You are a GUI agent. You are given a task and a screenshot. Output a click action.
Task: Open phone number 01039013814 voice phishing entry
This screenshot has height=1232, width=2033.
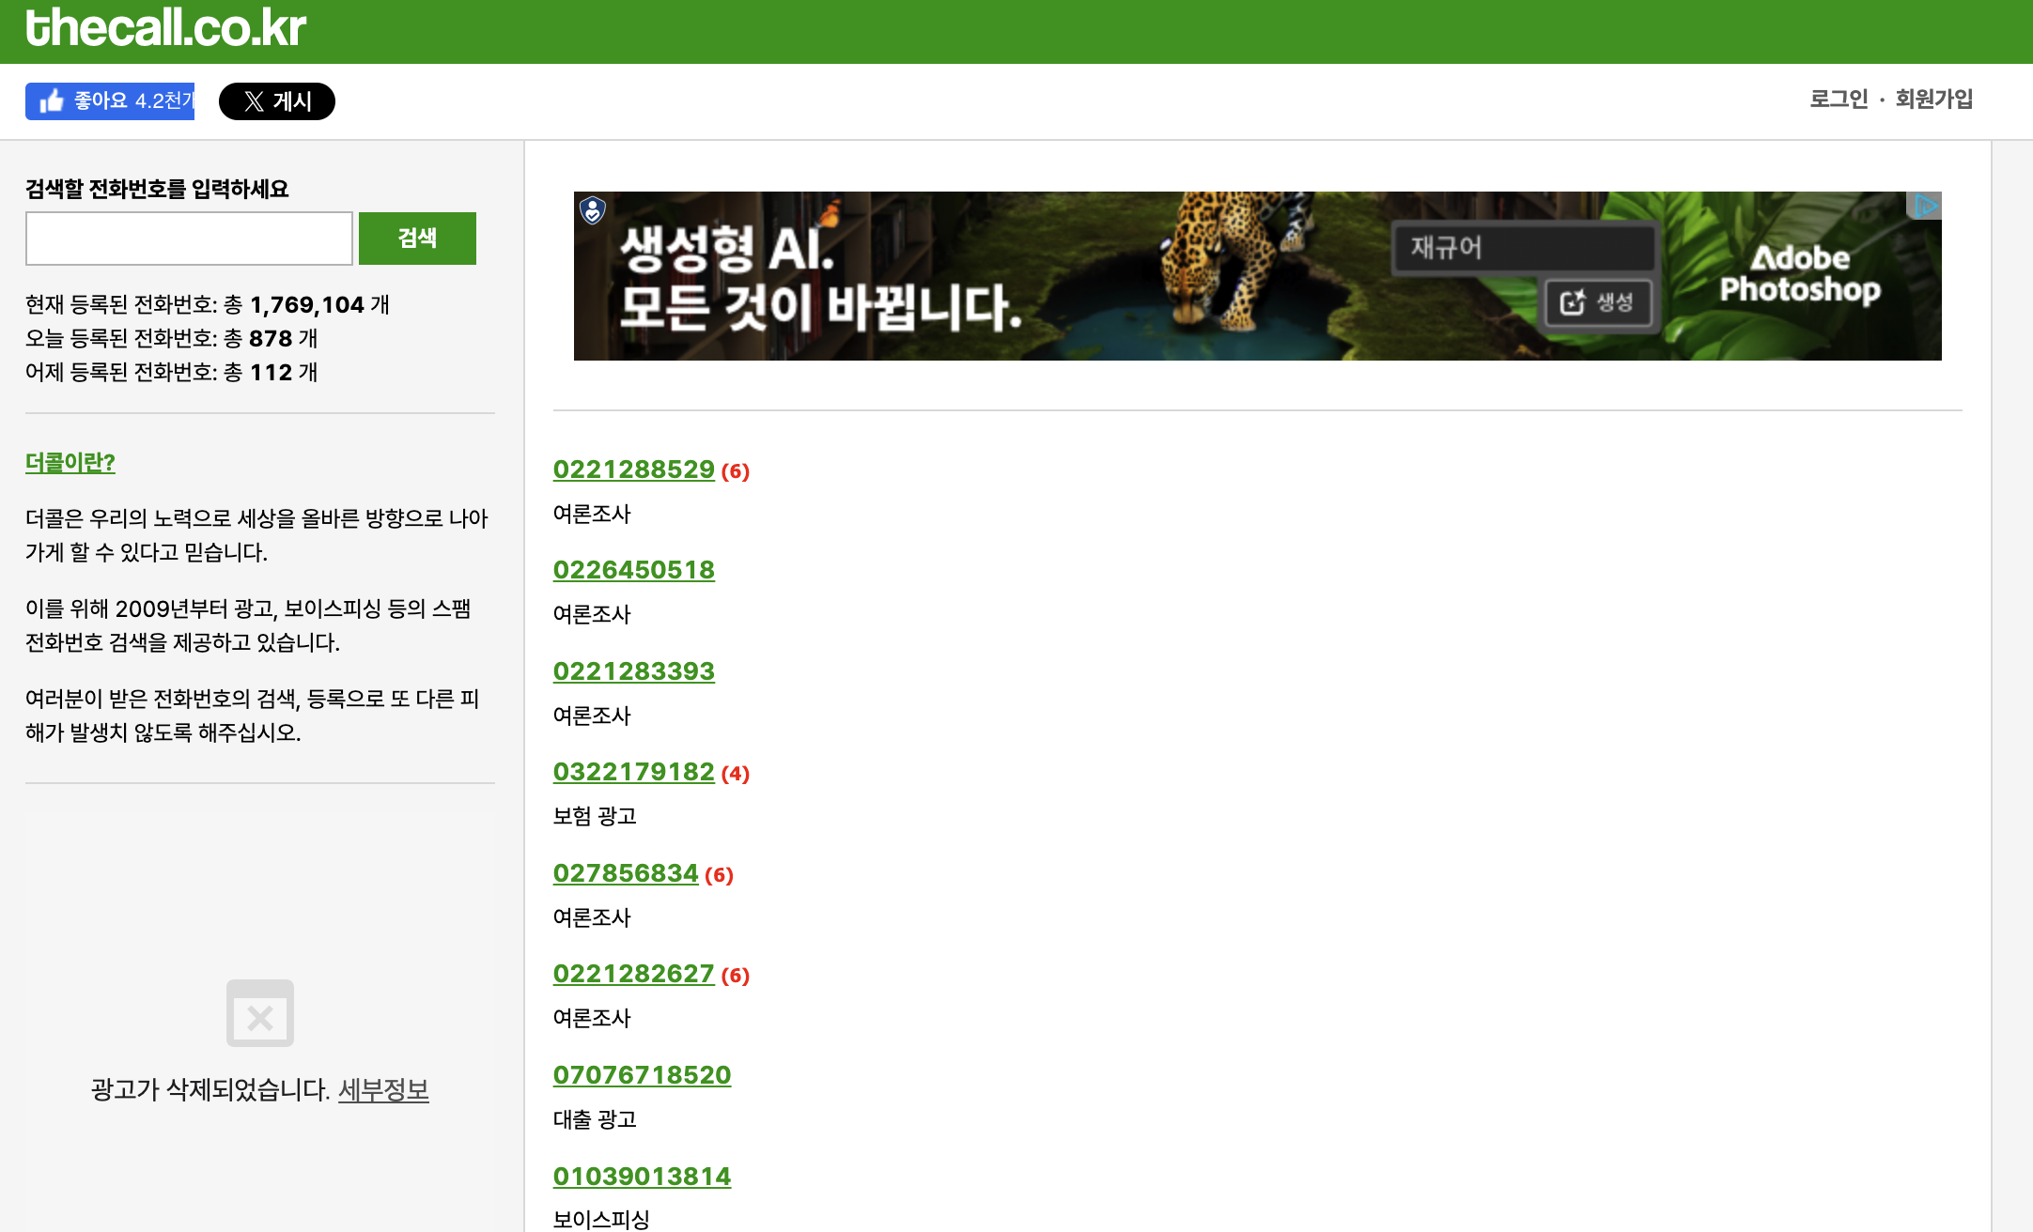642,1177
